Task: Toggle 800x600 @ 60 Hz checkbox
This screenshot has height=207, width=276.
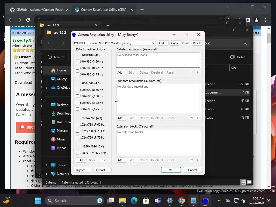Action: [x=77, y=96]
